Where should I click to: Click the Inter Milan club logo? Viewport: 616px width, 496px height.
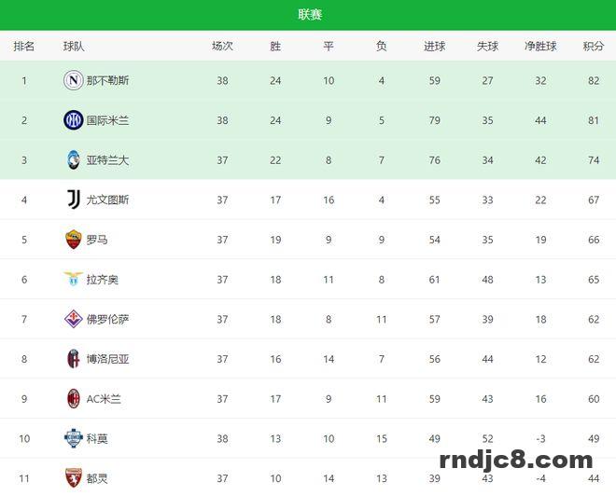point(74,120)
